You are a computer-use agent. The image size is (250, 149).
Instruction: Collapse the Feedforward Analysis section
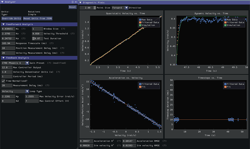[3, 24]
